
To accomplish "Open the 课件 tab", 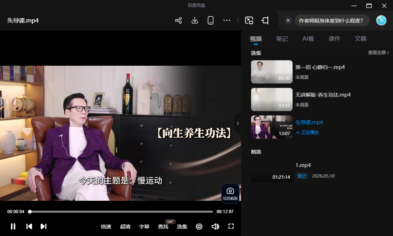I will click(334, 39).
